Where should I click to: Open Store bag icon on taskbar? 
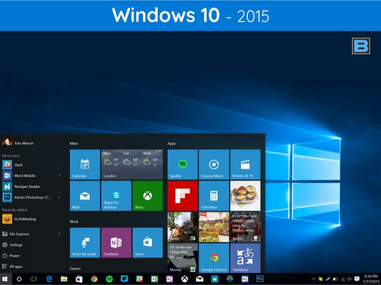click(x=79, y=279)
